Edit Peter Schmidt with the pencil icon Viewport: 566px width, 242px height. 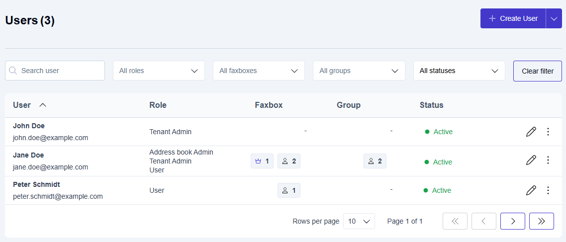[531, 190]
